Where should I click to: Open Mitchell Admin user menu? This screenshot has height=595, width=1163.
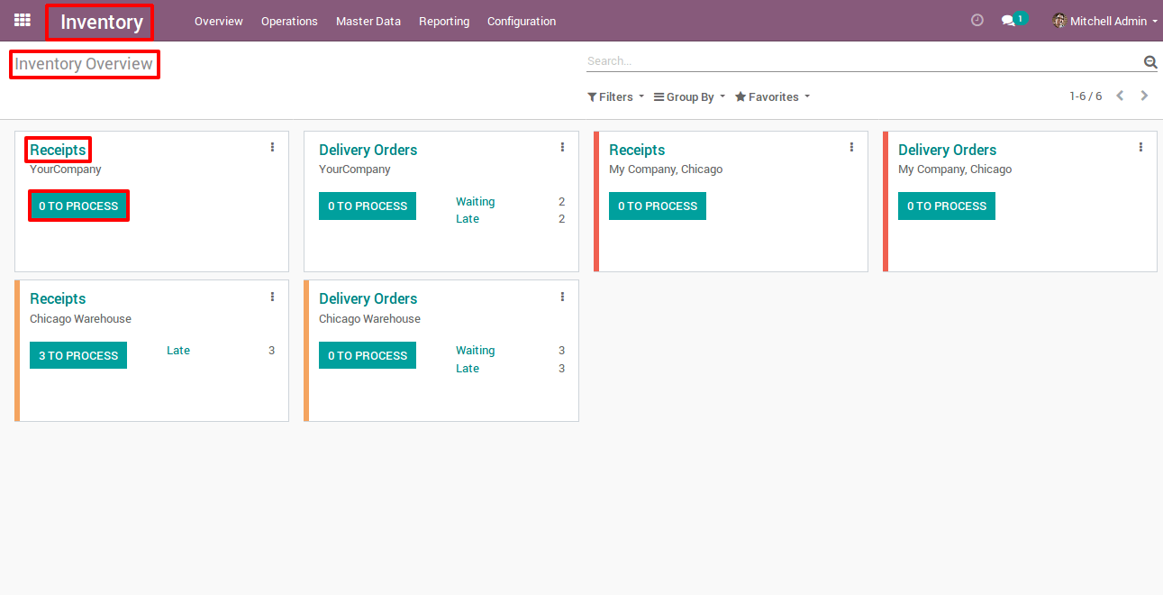(1104, 21)
